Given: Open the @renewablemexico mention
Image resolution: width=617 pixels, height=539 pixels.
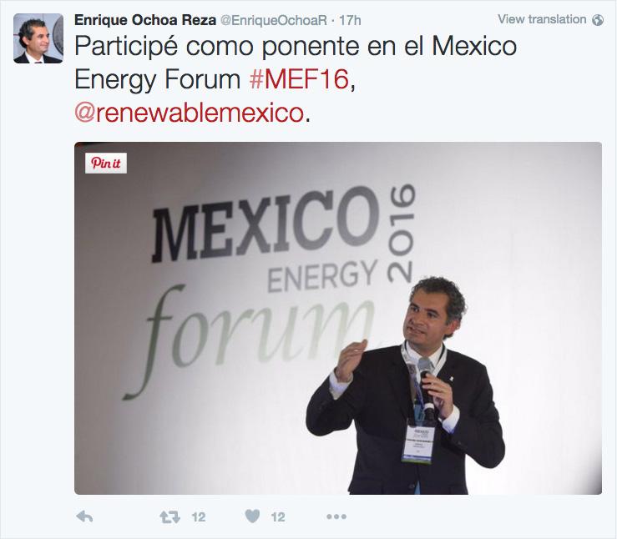Looking at the screenshot, I should coord(190,113).
